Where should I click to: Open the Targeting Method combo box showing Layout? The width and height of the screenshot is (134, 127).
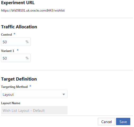tap(34, 94)
